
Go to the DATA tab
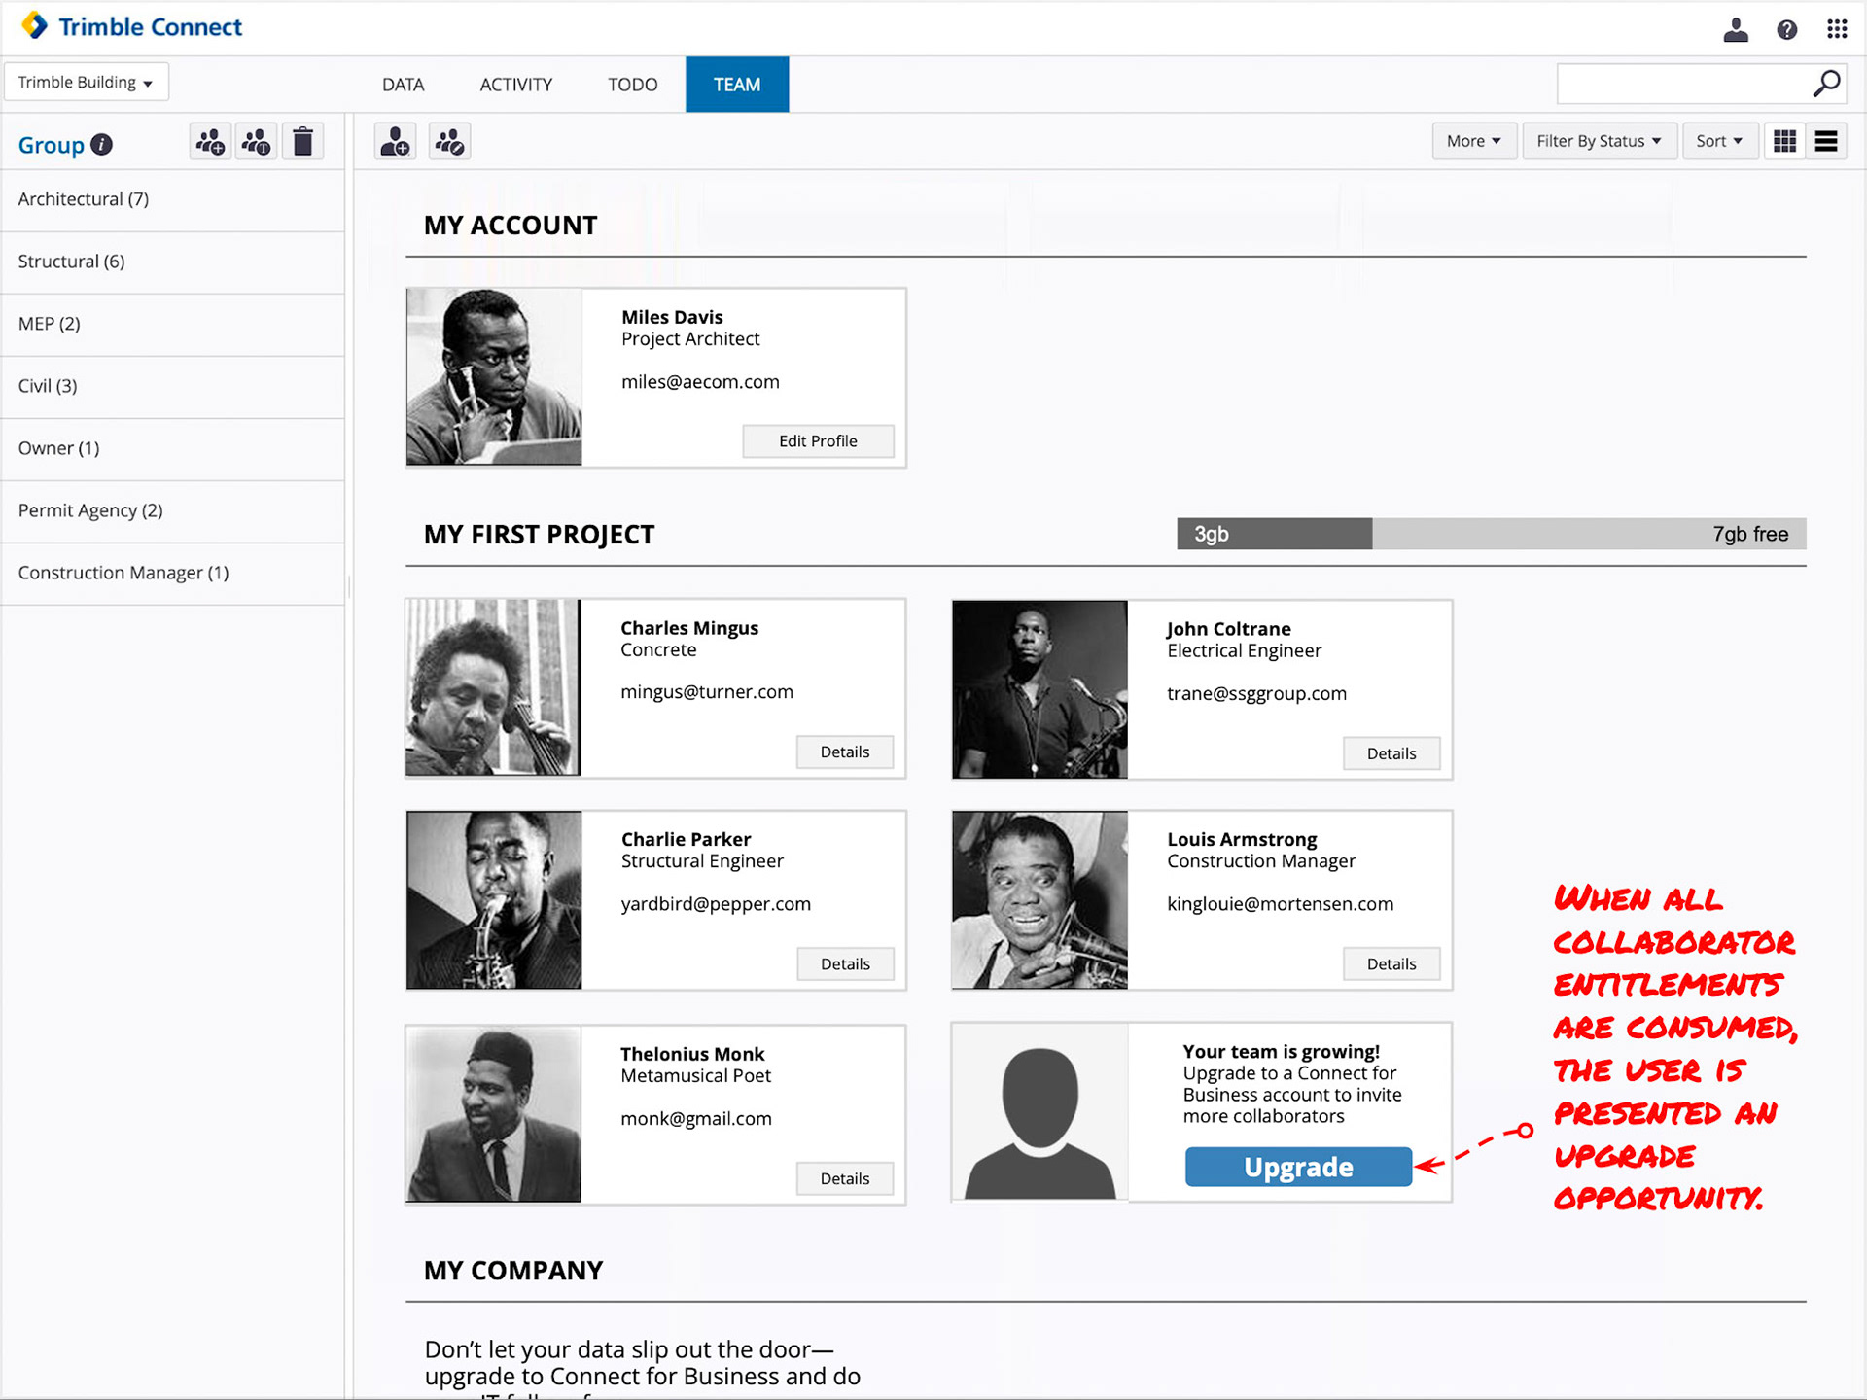pyautogui.click(x=403, y=85)
